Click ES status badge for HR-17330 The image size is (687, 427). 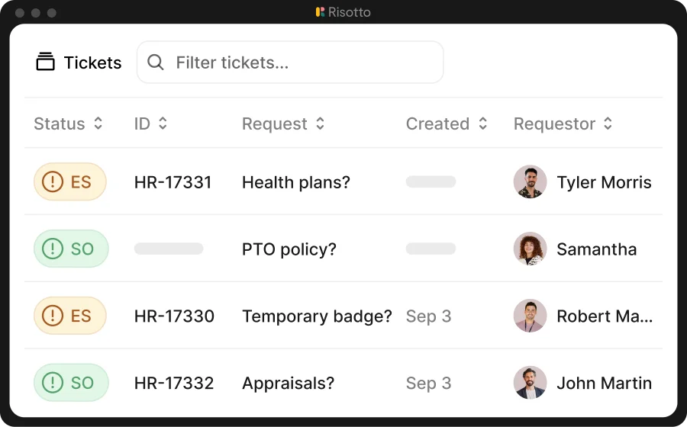pyautogui.click(x=70, y=316)
